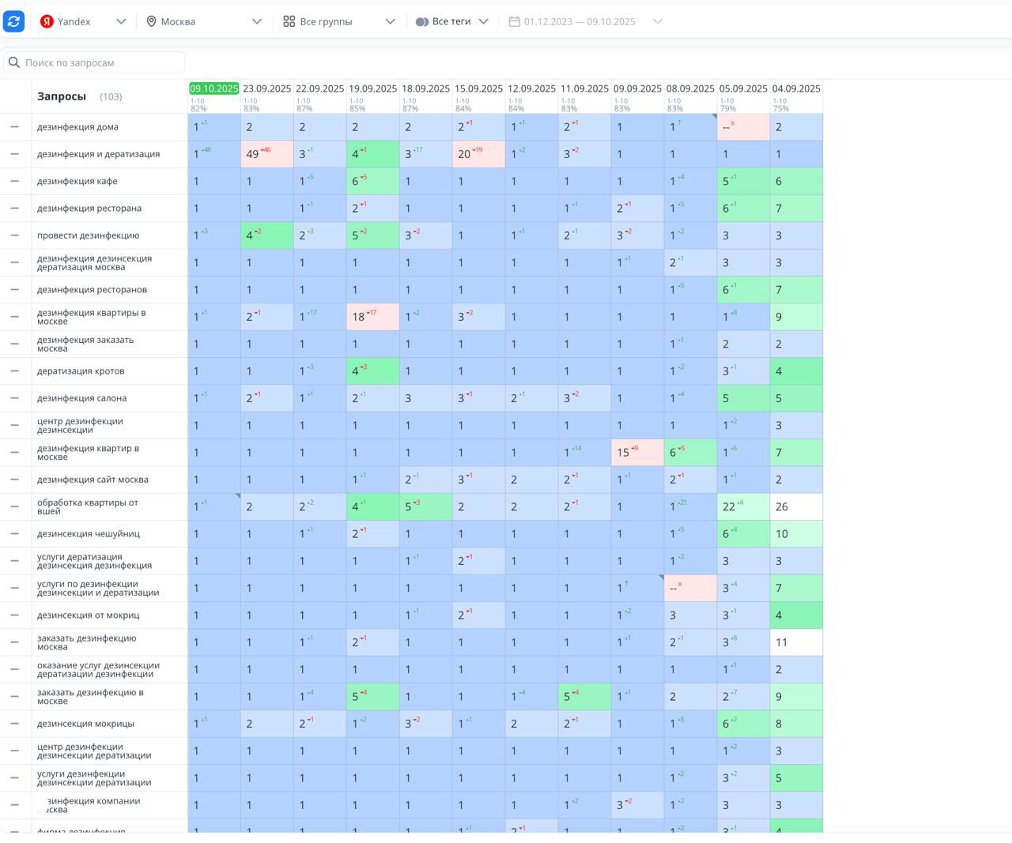The image size is (1012, 843).
Task: Expand the Все группы dropdown chevron
Action: 390,21
